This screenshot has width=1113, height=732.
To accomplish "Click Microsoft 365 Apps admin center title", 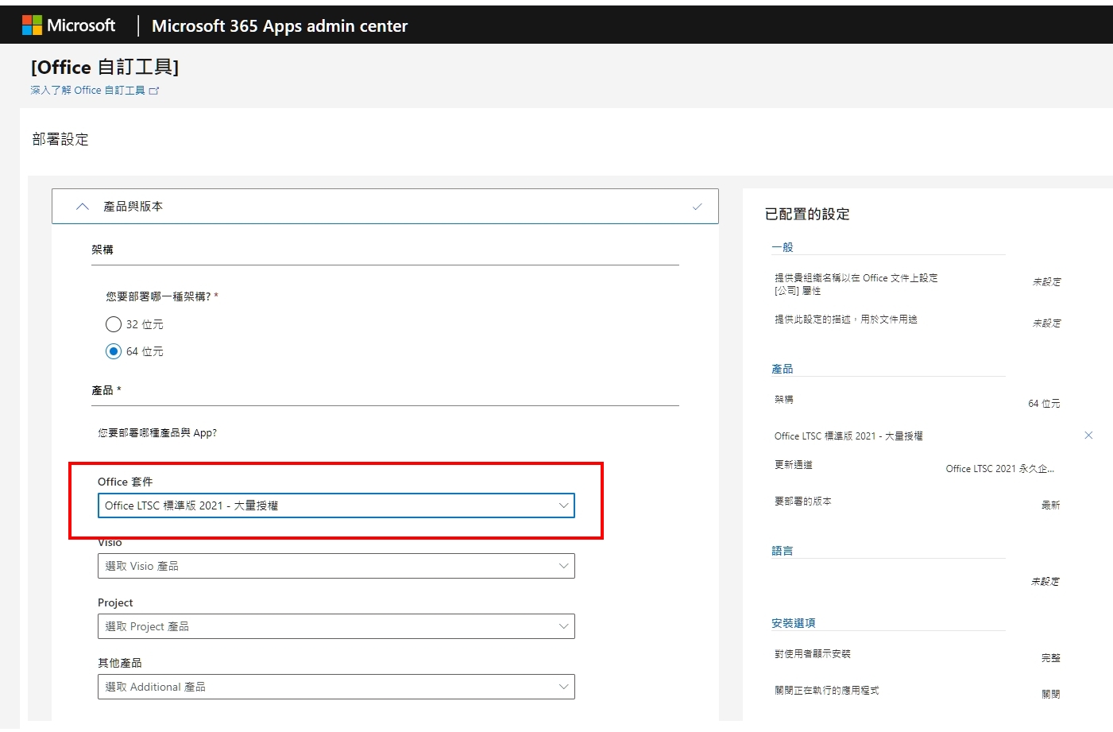I will point(279,26).
